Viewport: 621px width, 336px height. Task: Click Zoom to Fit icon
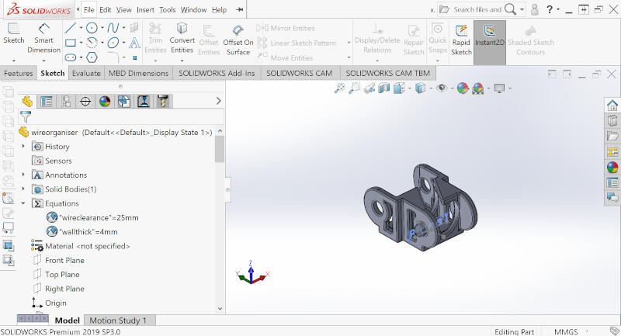pyautogui.click(x=339, y=88)
